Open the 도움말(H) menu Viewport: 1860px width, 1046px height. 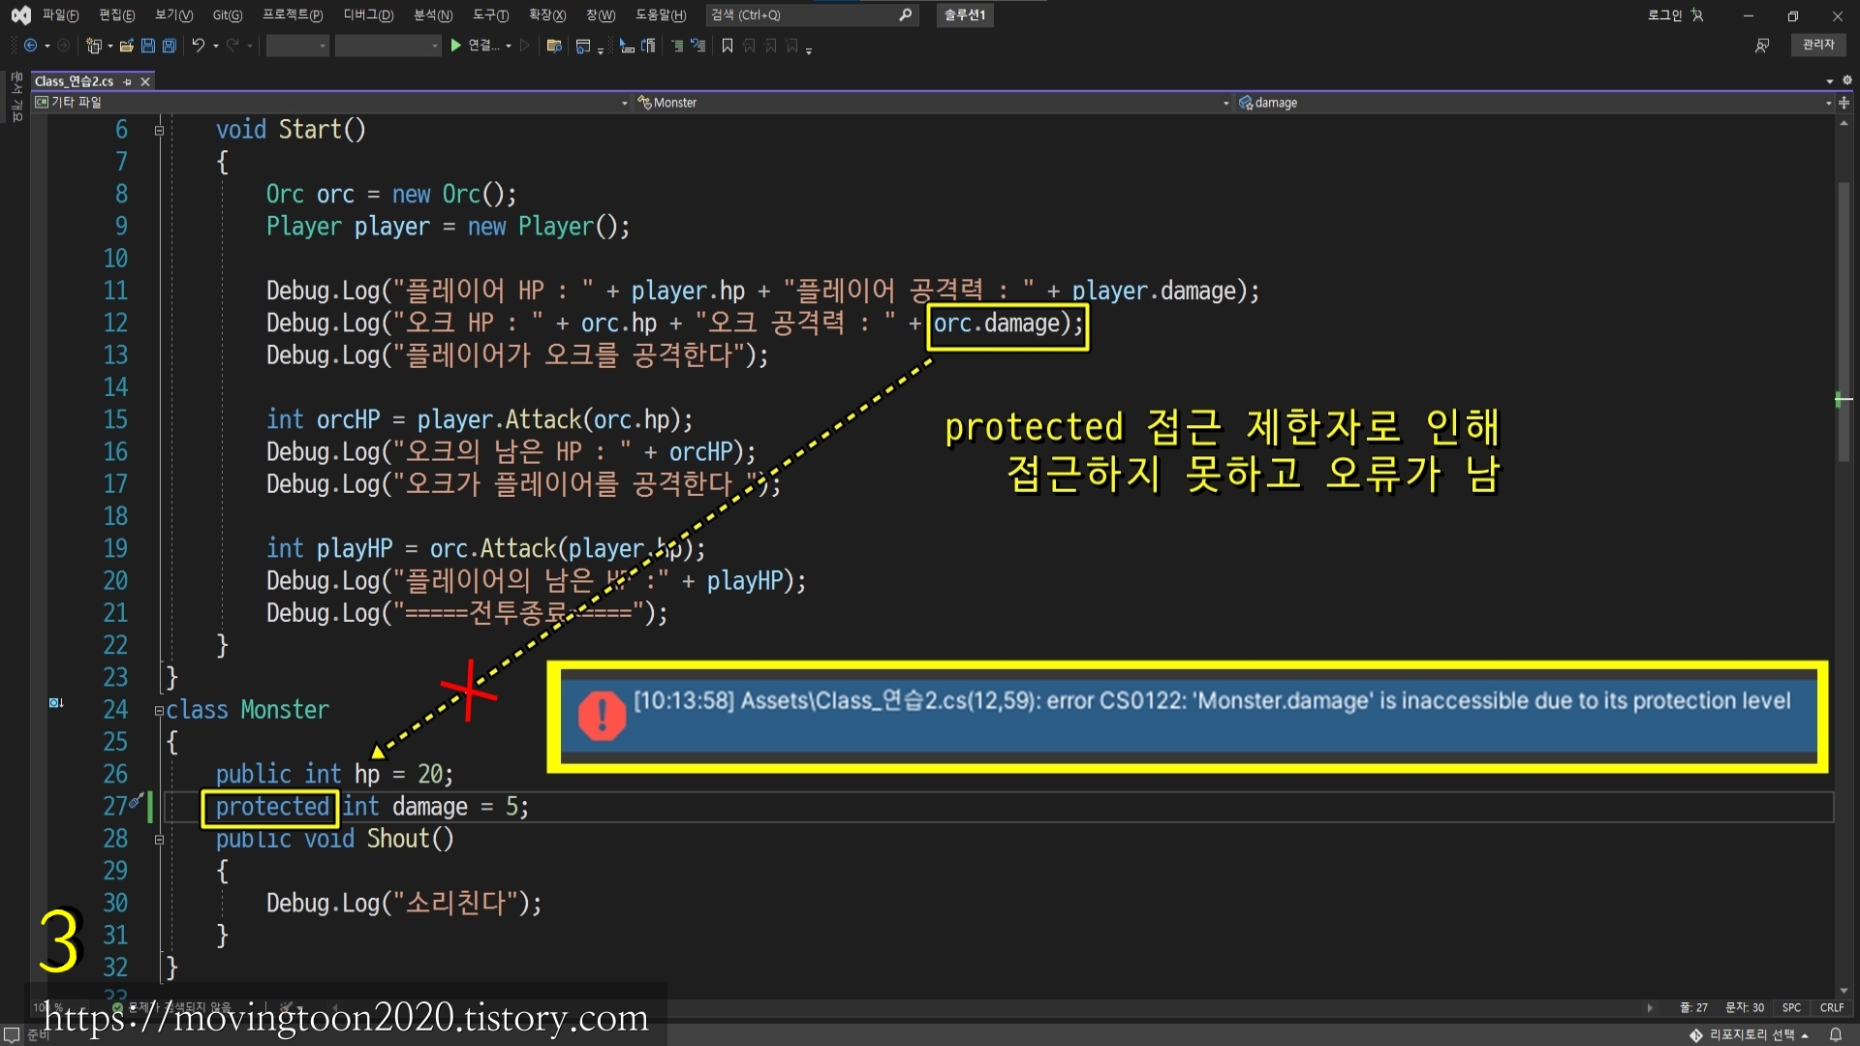(x=661, y=15)
